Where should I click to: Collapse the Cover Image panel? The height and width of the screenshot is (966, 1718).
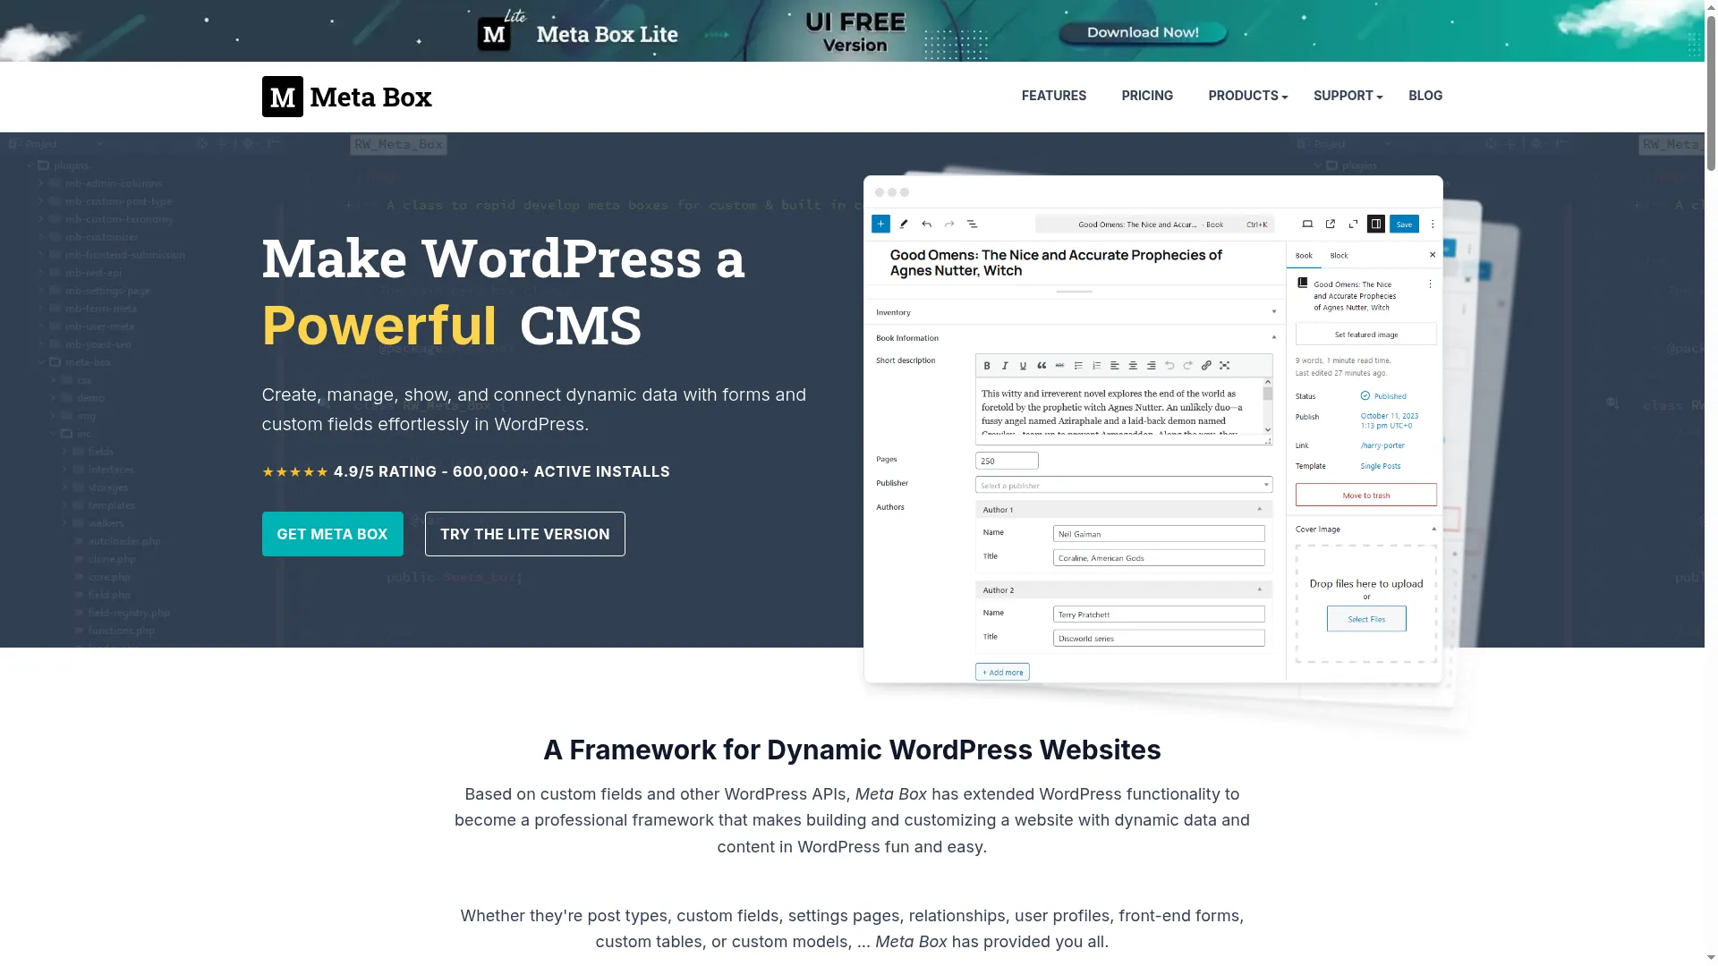pyautogui.click(x=1433, y=530)
